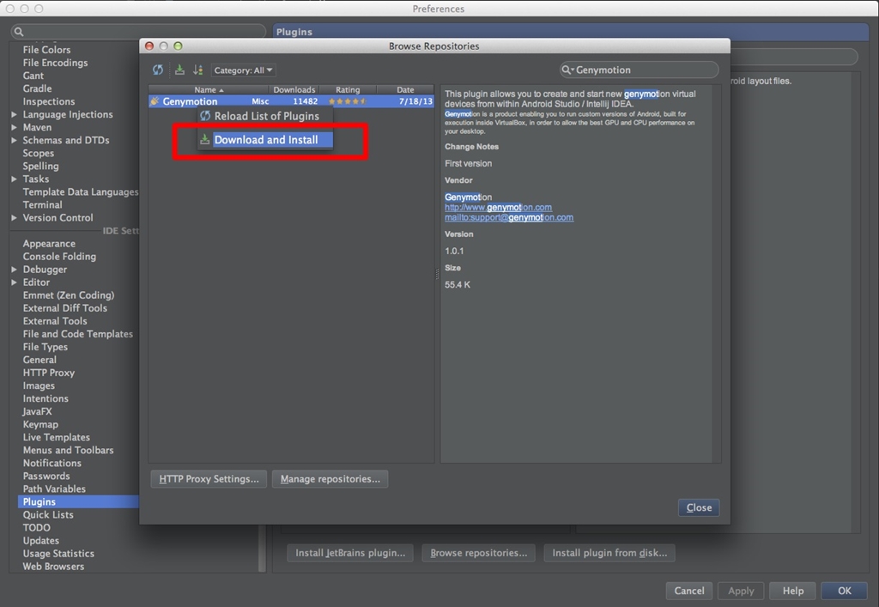
Task: Open Menus and Toolbars settings
Action: (68, 450)
